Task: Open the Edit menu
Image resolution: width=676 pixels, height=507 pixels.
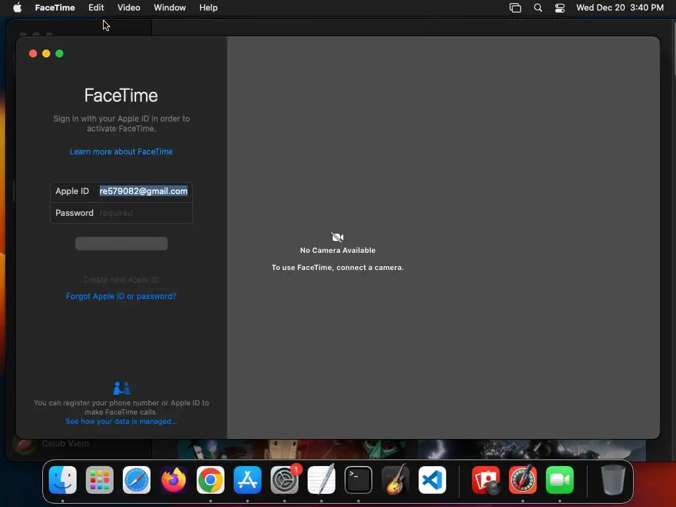Action: [96, 8]
